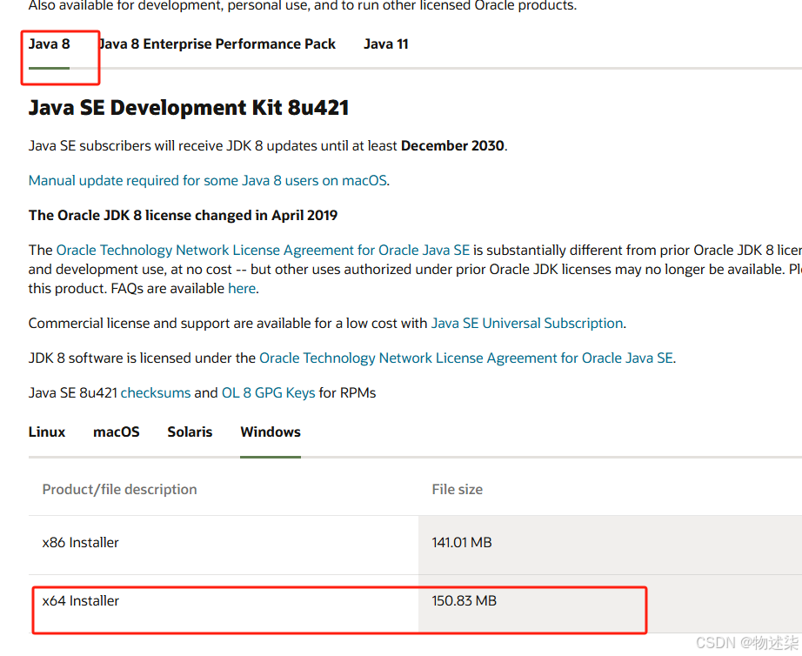This screenshot has height=656, width=802.
Task: Open Java SE Universal Subscription link
Action: [527, 324]
